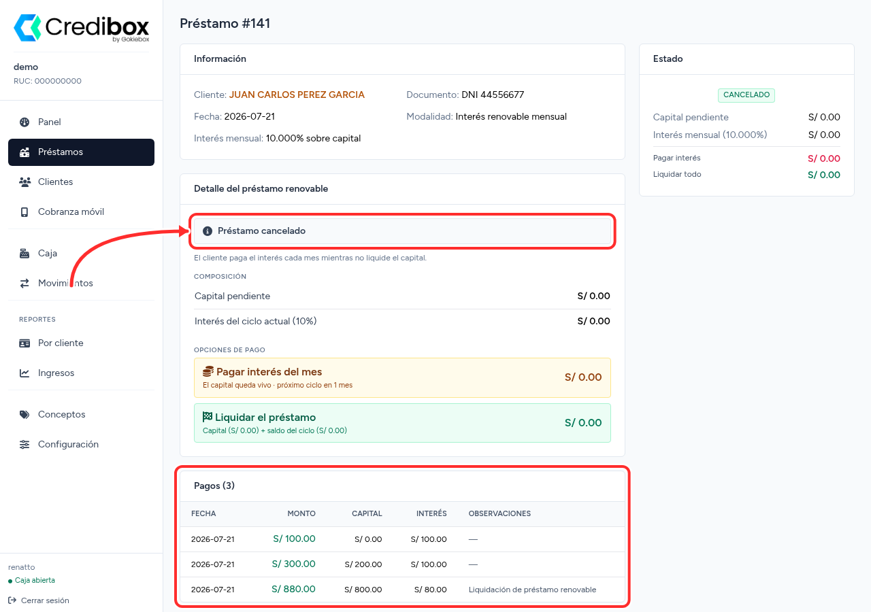Screen dimensions: 871x612
Task: Click the Liquidar el préstamo option
Action: 402,423
